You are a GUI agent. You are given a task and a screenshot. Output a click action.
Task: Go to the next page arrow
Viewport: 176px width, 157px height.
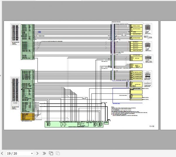(x=37, y=153)
